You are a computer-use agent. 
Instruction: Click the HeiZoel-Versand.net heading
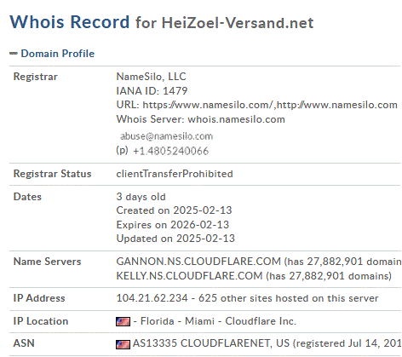pyautogui.click(x=238, y=23)
